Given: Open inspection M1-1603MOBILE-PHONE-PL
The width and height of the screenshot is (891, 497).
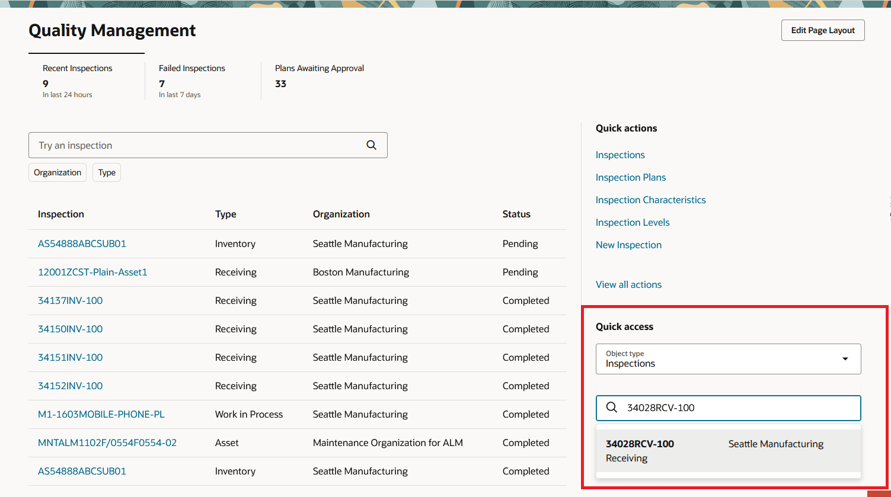Looking at the screenshot, I should pyautogui.click(x=101, y=414).
